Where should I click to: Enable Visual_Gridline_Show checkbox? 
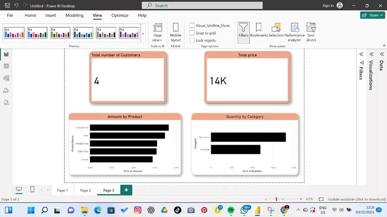click(192, 26)
